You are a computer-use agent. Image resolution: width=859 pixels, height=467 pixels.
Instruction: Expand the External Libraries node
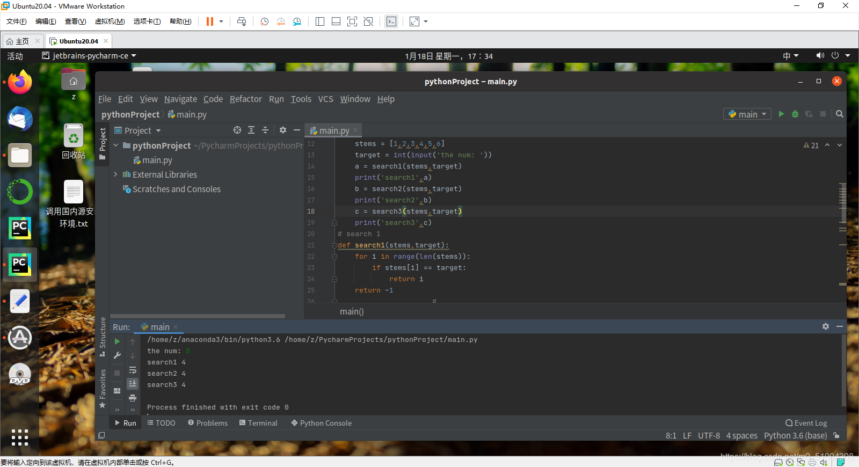click(116, 174)
